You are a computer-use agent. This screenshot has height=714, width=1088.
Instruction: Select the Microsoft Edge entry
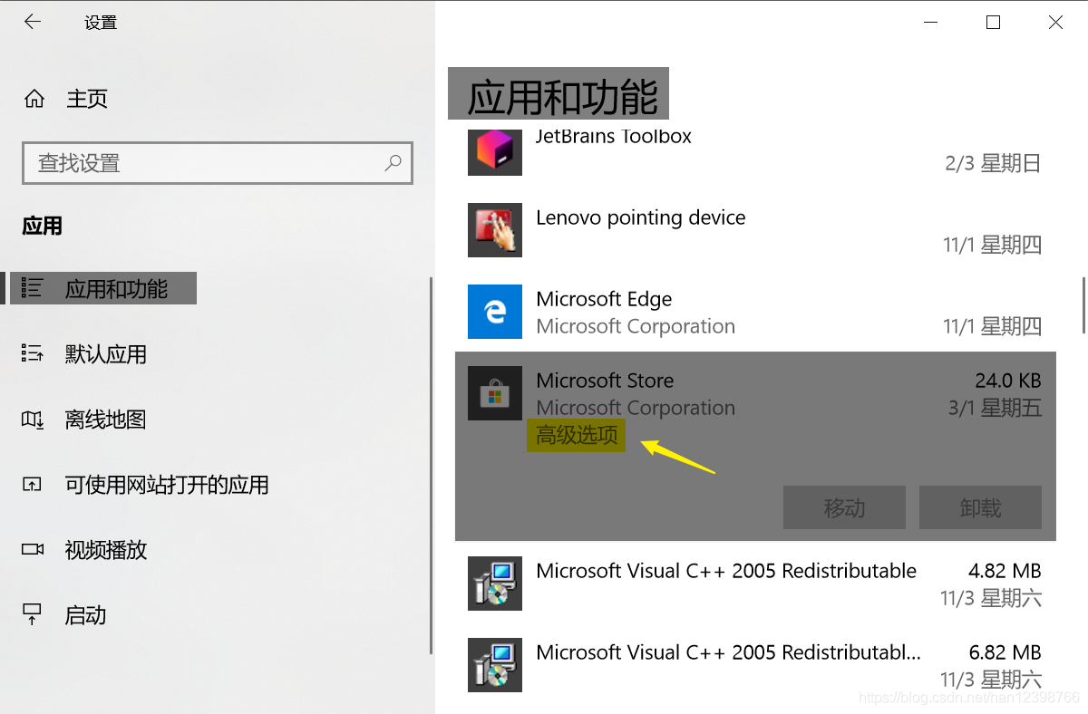tap(604, 299)
